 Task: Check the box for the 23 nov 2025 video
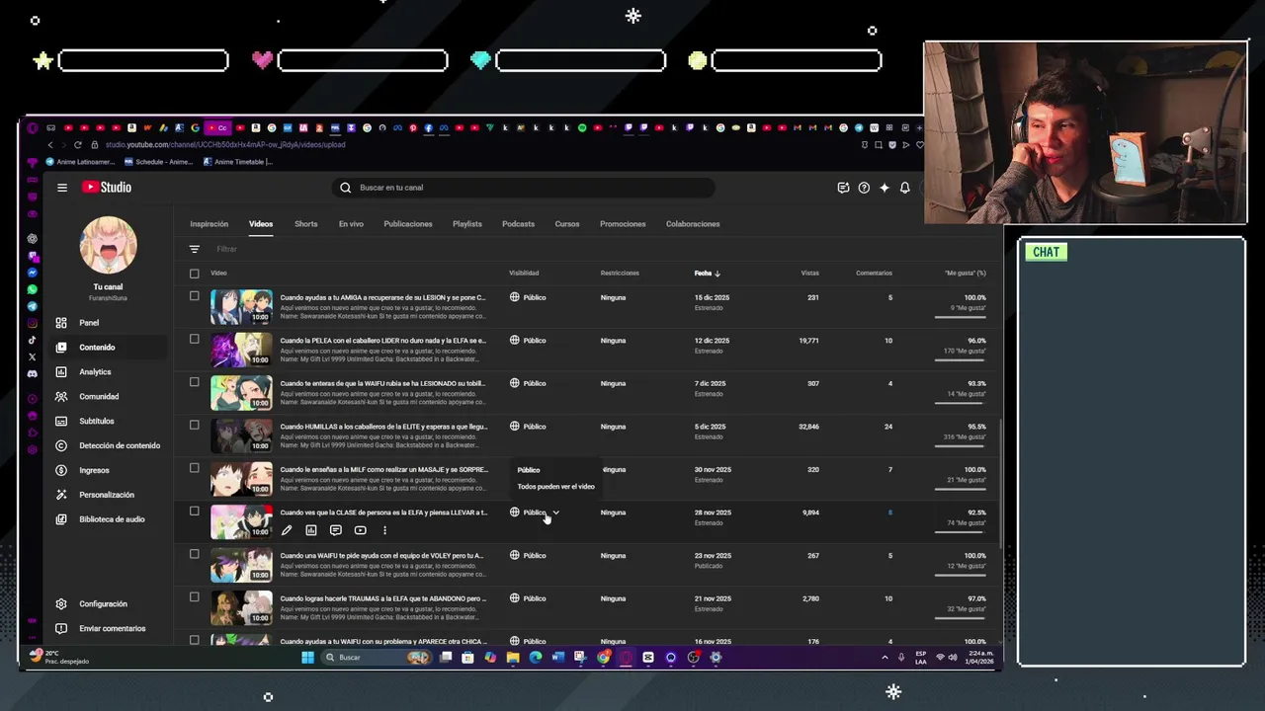pyautogui.click(x=195, y=554)
